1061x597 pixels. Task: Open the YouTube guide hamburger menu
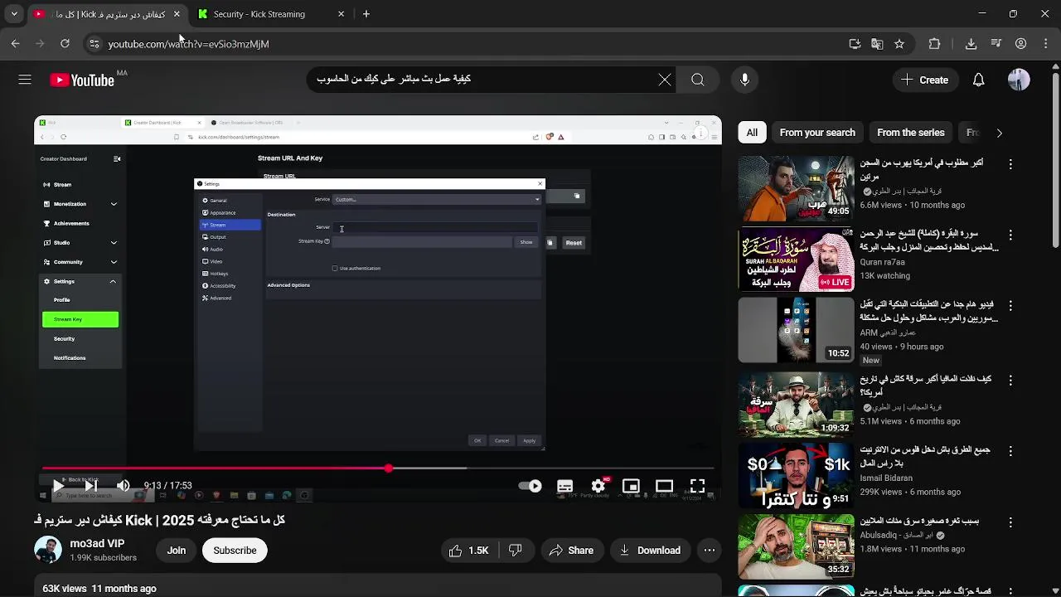pyautogui.click(x=25, y=80)
